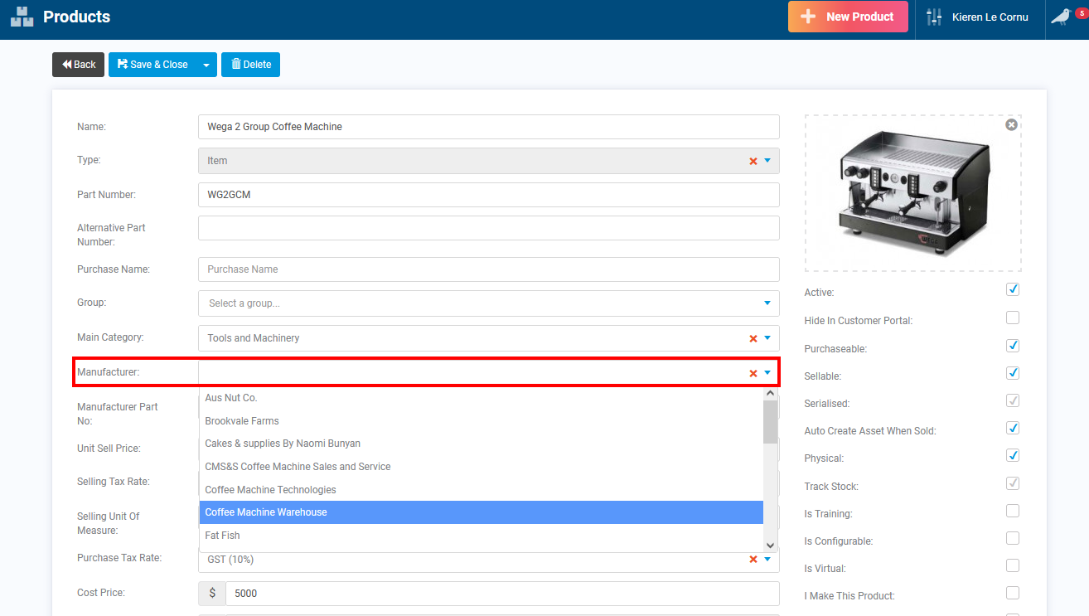Clear the Type field with red X
This screenshot has height=616, width=1089.
[753, 161]
